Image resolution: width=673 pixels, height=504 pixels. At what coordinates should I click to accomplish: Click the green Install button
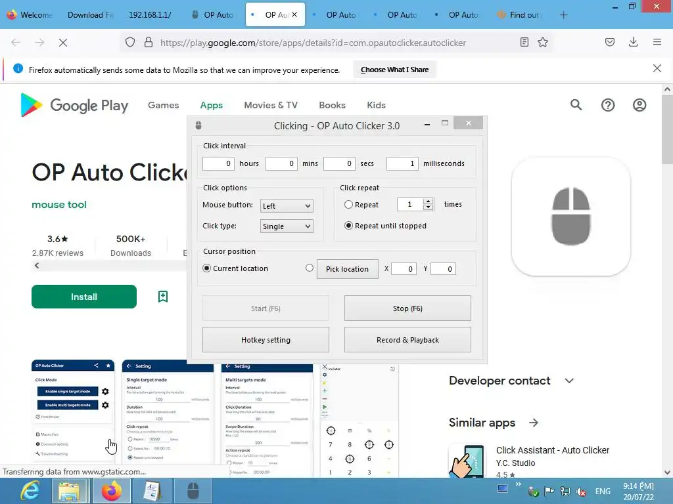point(84,297)
